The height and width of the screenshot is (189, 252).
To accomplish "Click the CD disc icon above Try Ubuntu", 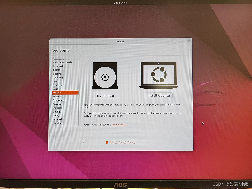I will [x=105, y=76].
